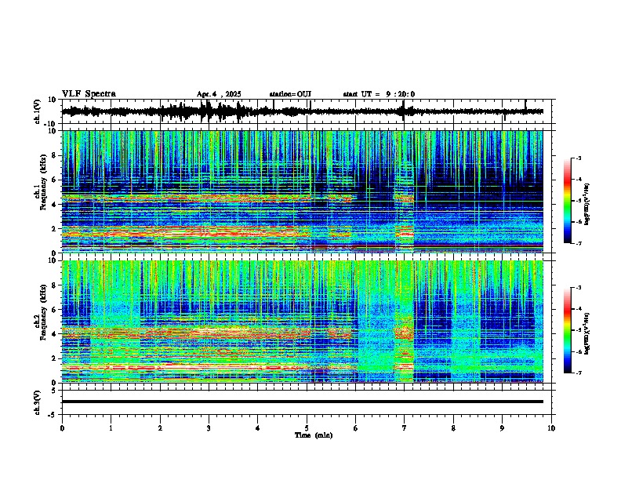Click the ch.2 frequency axis "8" tick label

(56, 285)
